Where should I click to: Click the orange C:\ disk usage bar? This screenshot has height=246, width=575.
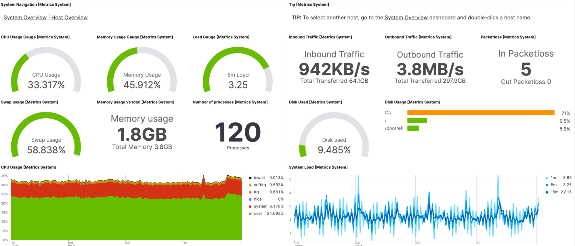point(481,113)
